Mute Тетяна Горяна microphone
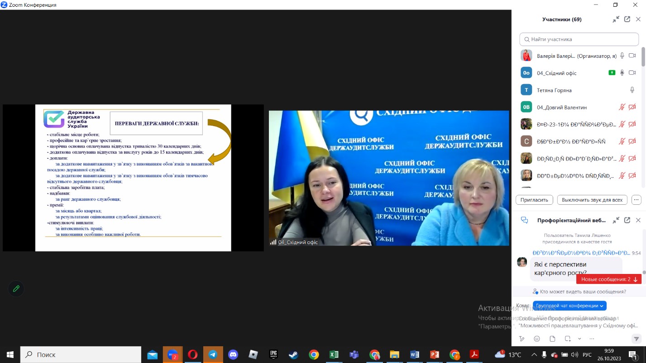 (632, 90)
